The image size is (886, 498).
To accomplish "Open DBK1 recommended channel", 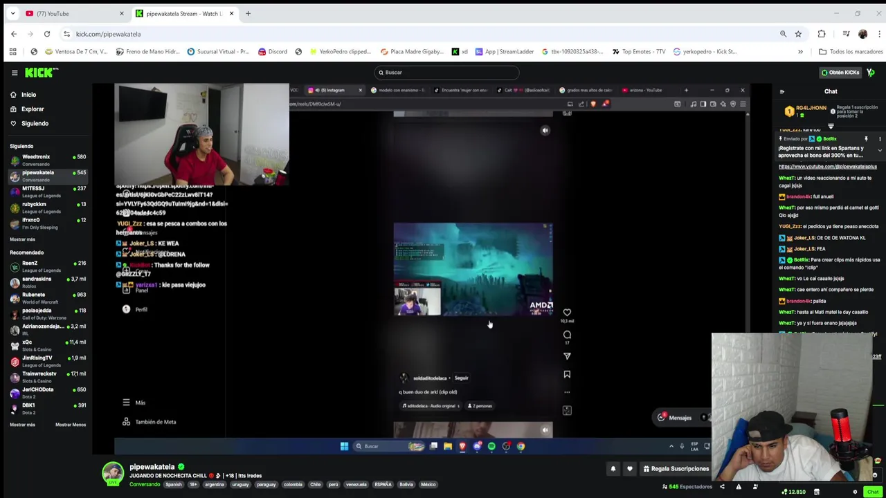I will coord(47,408).
